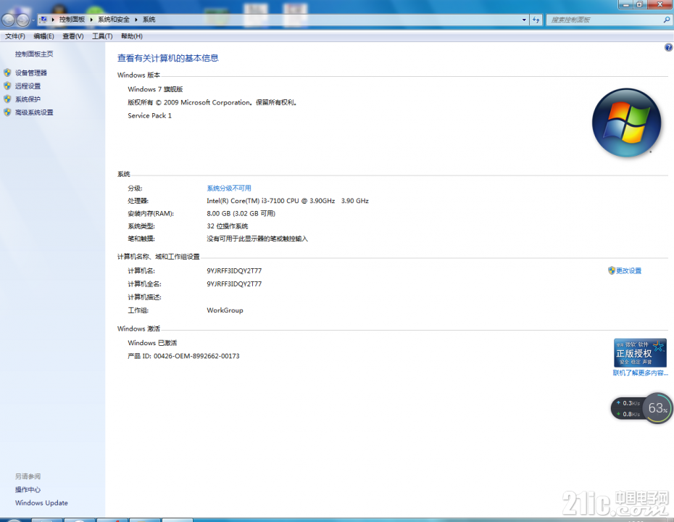Click 32 位操作系统 system type value
This screenshot has width=674, height=522.
[x=228, y=225]
